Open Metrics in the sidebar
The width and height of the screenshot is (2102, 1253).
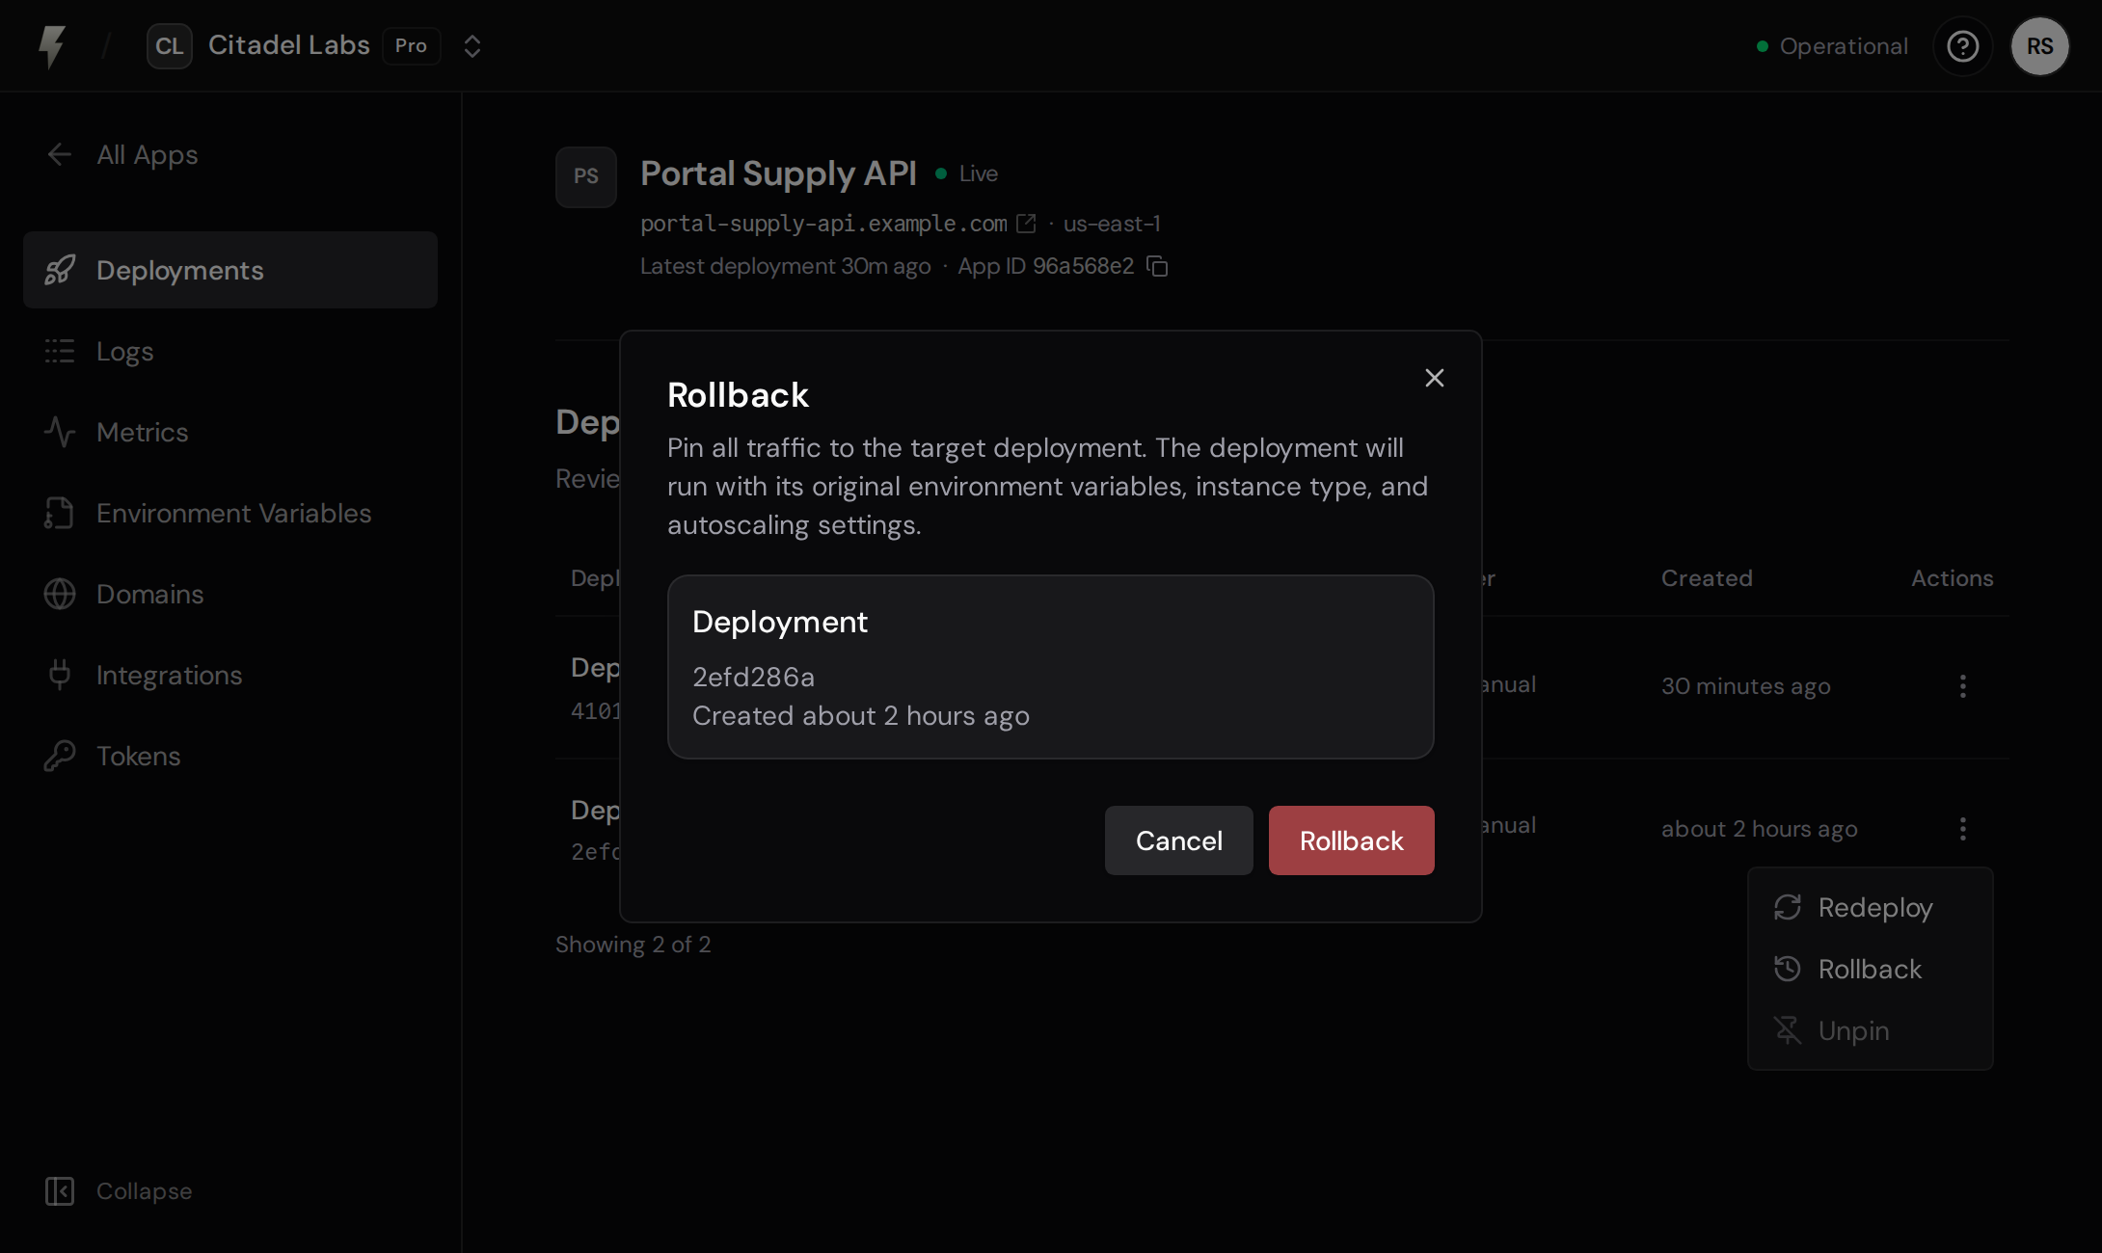click(230, 432)
